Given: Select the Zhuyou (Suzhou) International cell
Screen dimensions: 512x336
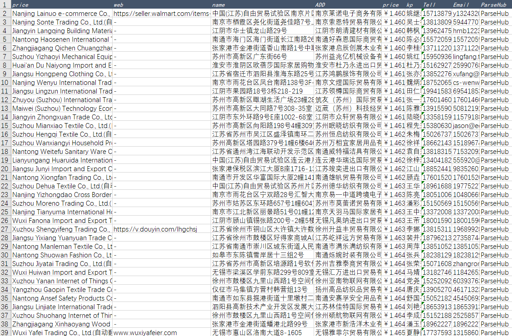Looking at the screenshot, I should 62,99.
